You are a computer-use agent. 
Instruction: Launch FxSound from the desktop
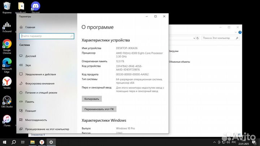[7, 27]
